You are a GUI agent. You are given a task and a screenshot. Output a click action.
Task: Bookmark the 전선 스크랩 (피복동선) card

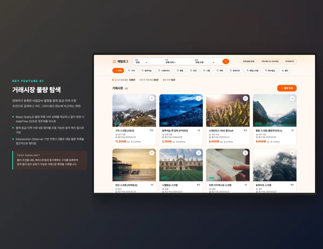click(152, 153)
